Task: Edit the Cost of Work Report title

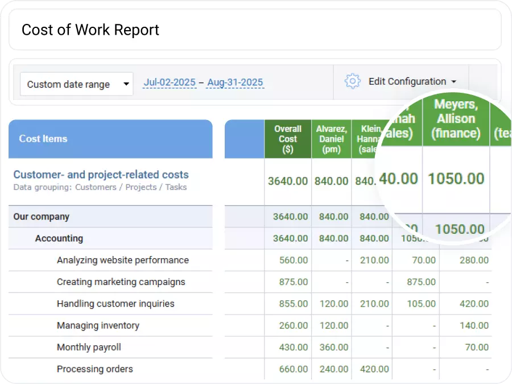Action: [x=90, y=30]
